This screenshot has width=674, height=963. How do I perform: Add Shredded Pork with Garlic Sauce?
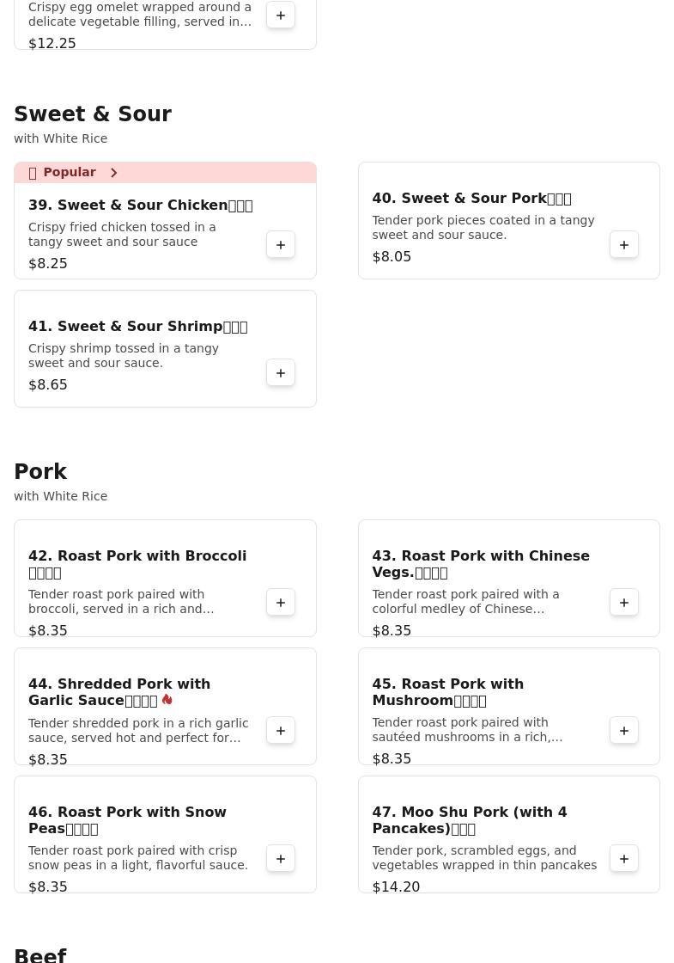(x=281, y=731)
